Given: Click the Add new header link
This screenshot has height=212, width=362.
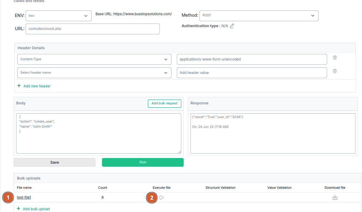Looking at the screenshot, I should pyautogui.click(x=37, y=86).
